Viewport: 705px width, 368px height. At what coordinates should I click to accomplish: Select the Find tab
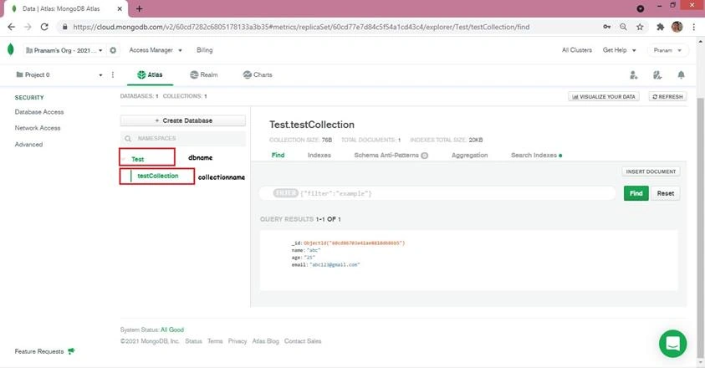(x=278, y=156)
